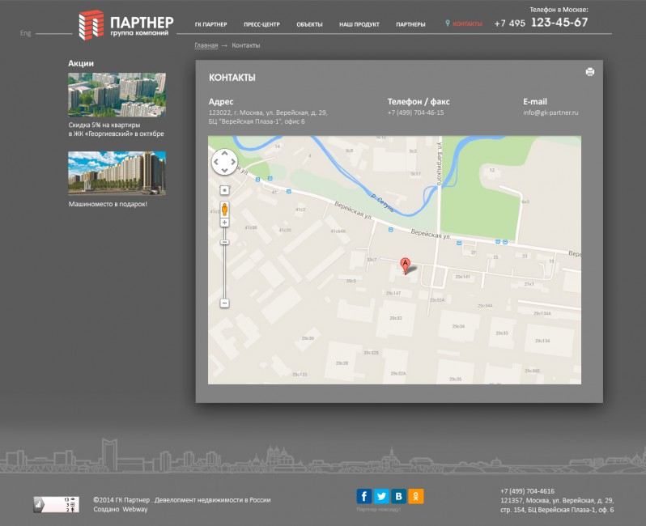
Task: Zoom out on the map with minus
Action: point(224,303)
